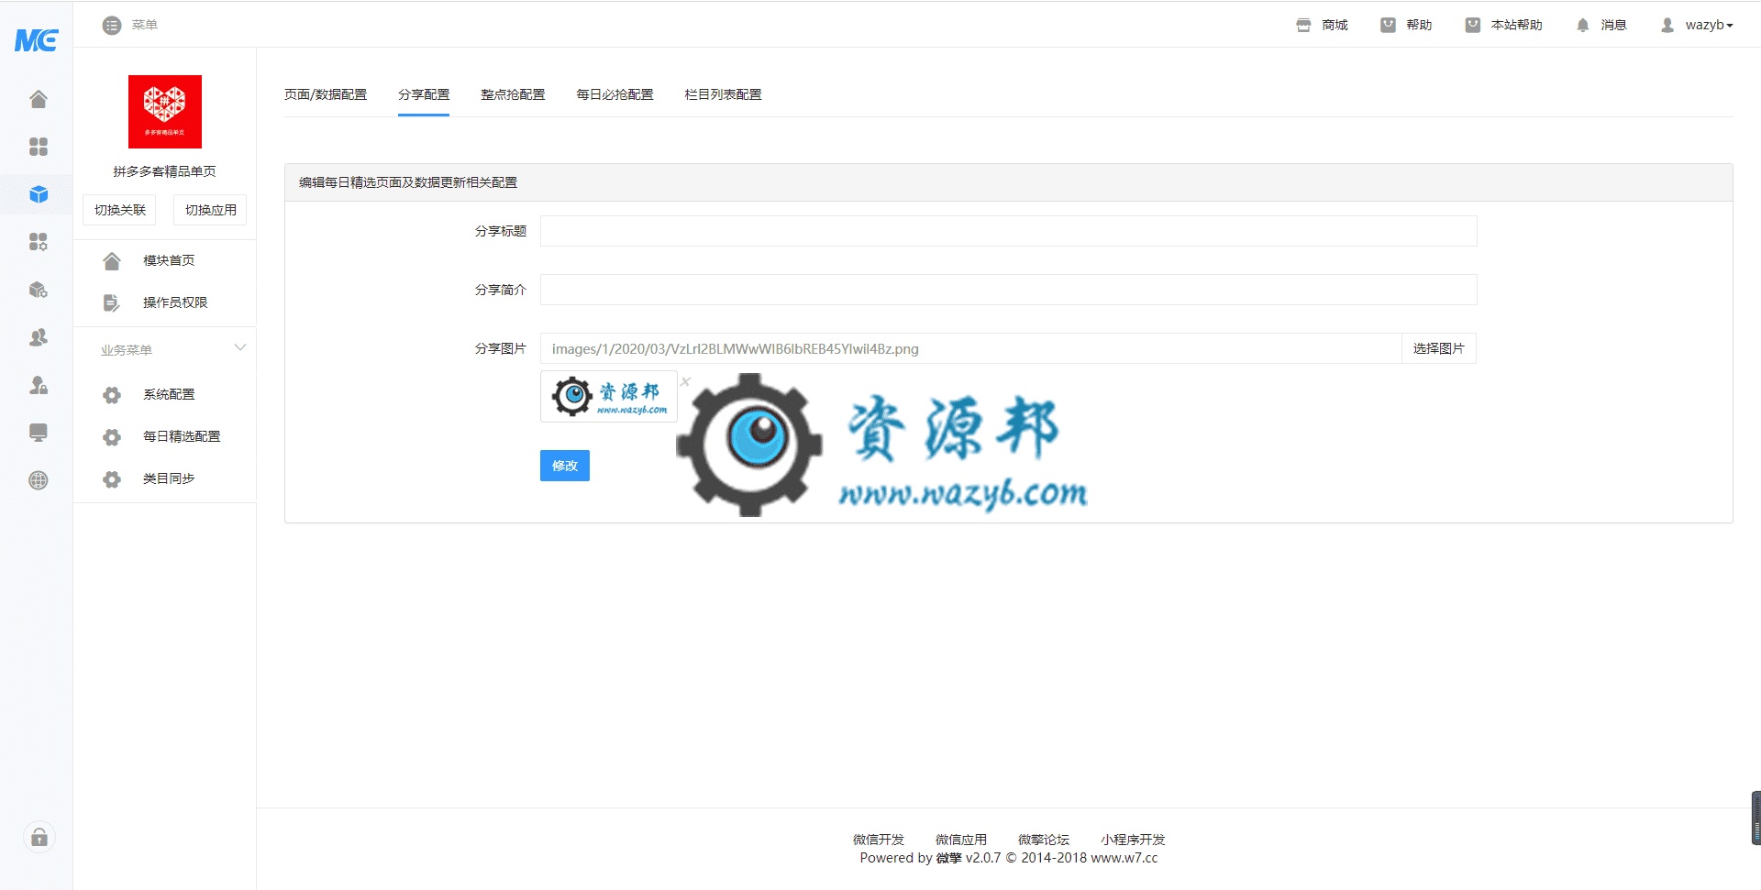This screenshot has width=1761, height=890.
Task: Remove the share image with X
Action: [685, 381]
